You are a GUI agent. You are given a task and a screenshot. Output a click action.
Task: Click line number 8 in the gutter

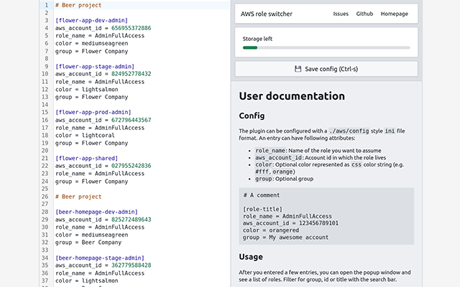point(46,59)
